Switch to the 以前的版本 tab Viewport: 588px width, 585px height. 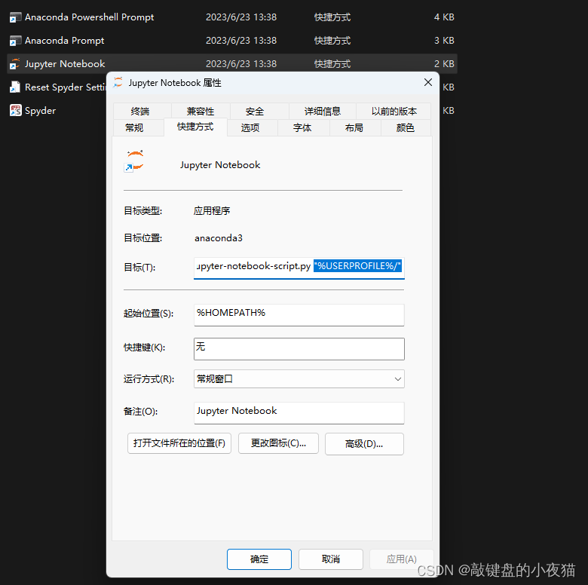tap(394, 112)
